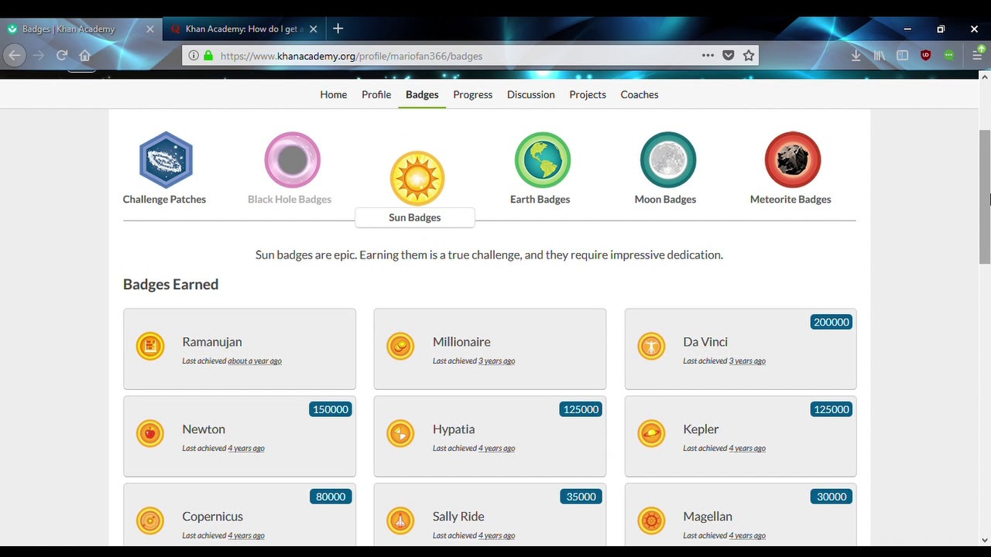Click the Black Hole Badges label
This screenshot has height=557, width=991.
pos(290,200)
